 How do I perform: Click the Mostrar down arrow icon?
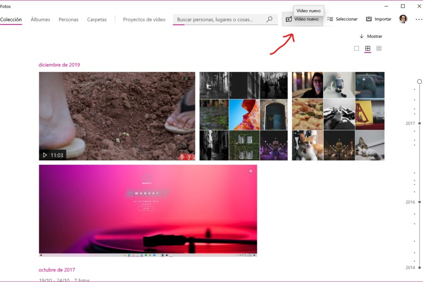[x=362, y=36]
